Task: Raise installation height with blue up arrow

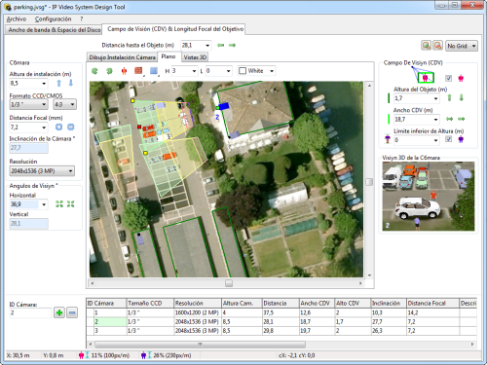Action: point(58,83)
